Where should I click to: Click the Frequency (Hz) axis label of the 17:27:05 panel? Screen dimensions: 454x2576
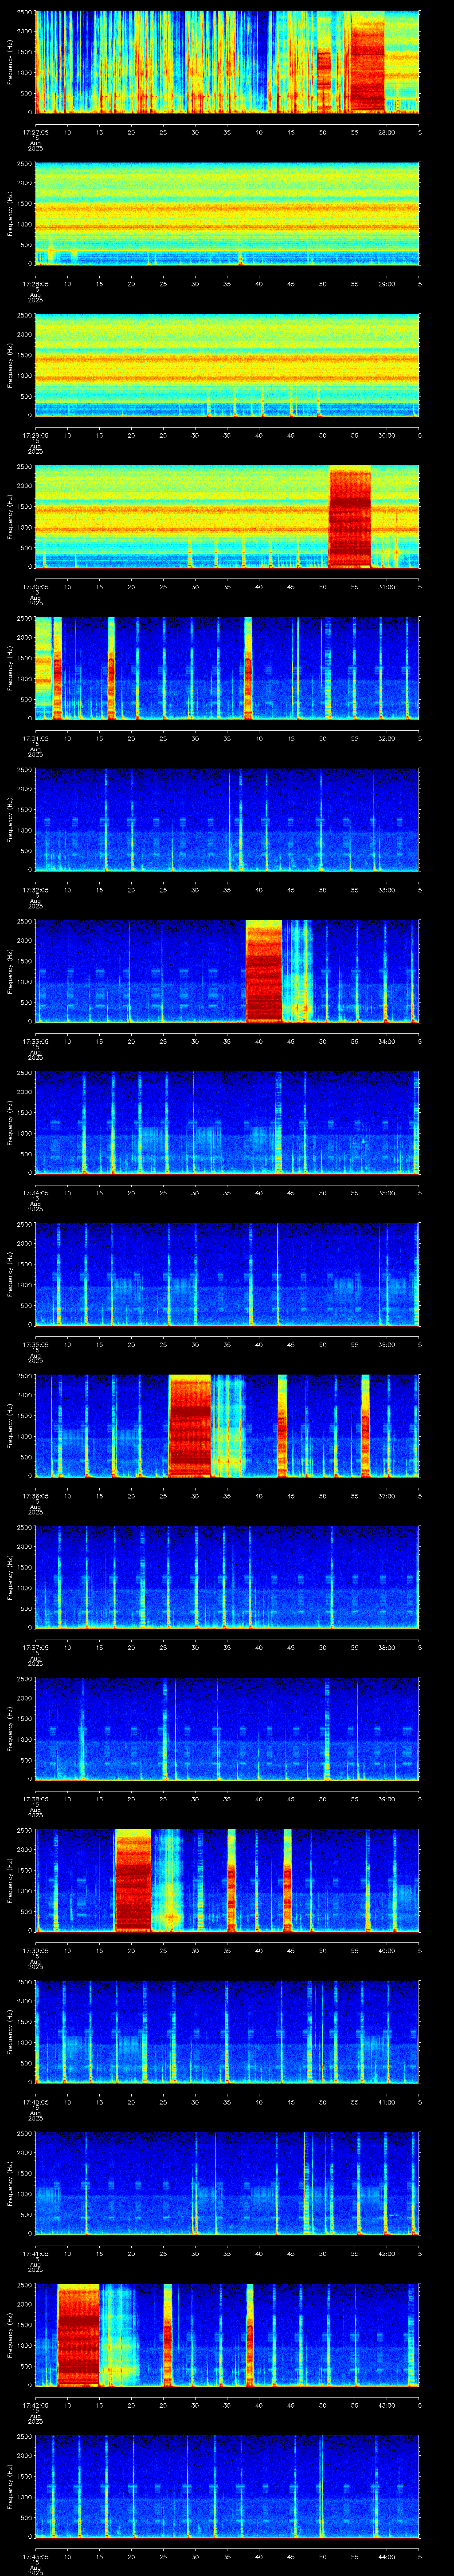click(x=10, y=62)
